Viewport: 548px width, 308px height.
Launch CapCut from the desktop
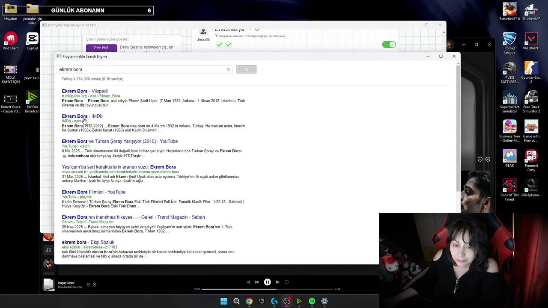pyautogui.click(x=32, y=41)
